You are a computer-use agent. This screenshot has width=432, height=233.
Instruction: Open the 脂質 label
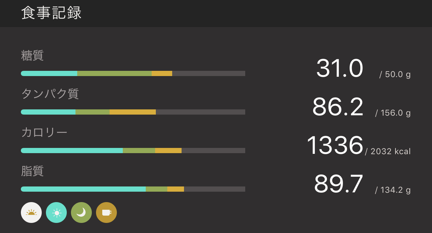pyautogui.click(x=32, y=171)
